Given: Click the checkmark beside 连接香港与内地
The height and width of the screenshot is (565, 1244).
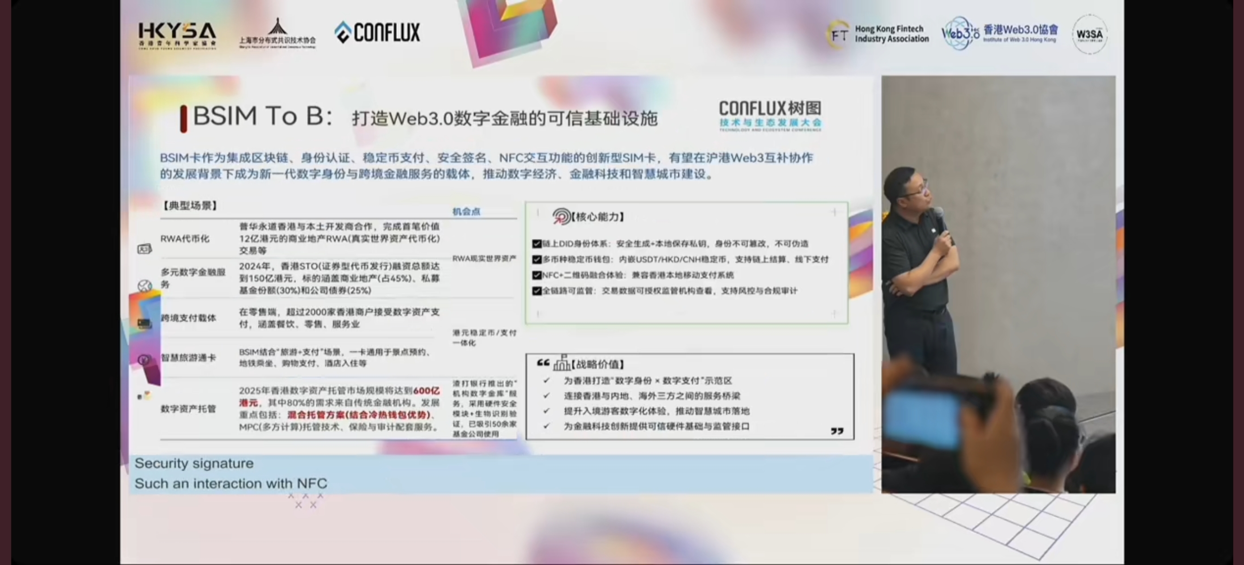Looking at the screenshot, I should (546, 396).
